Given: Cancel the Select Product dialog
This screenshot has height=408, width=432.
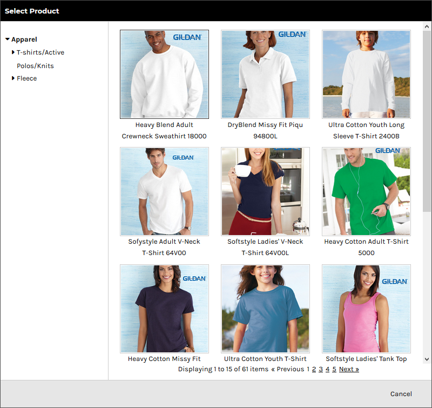Looking at the screenshot, I should [x=401, y=393].
